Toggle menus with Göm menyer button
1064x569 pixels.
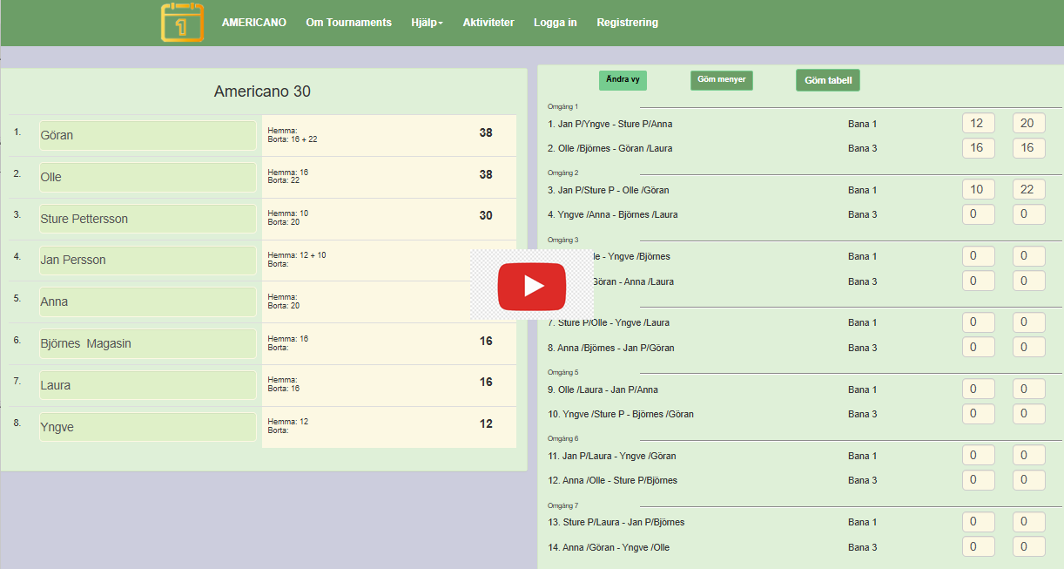(x=721, y=80)
